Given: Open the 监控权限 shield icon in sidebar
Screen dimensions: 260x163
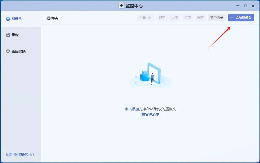Looking at the screenshot, I should click(x=8, y=51).
